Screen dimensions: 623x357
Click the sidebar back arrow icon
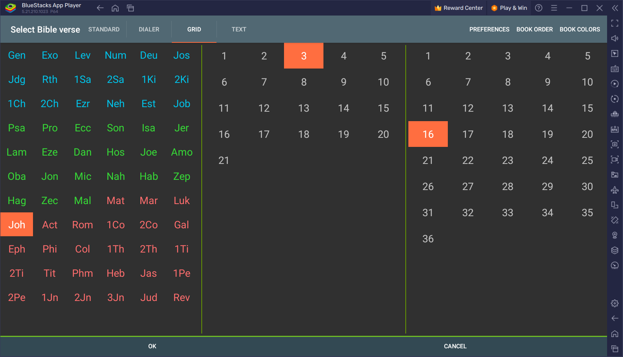615,318
